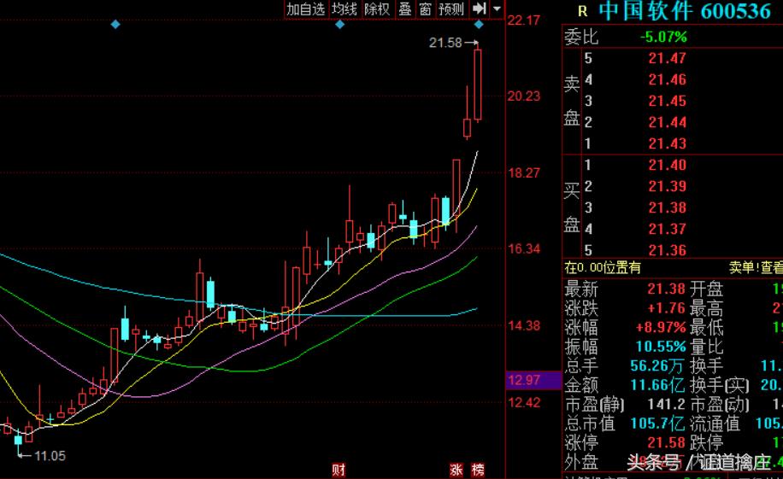Click the 16.34 price axis label
This screenshot has height=479, width=783.
524,249
